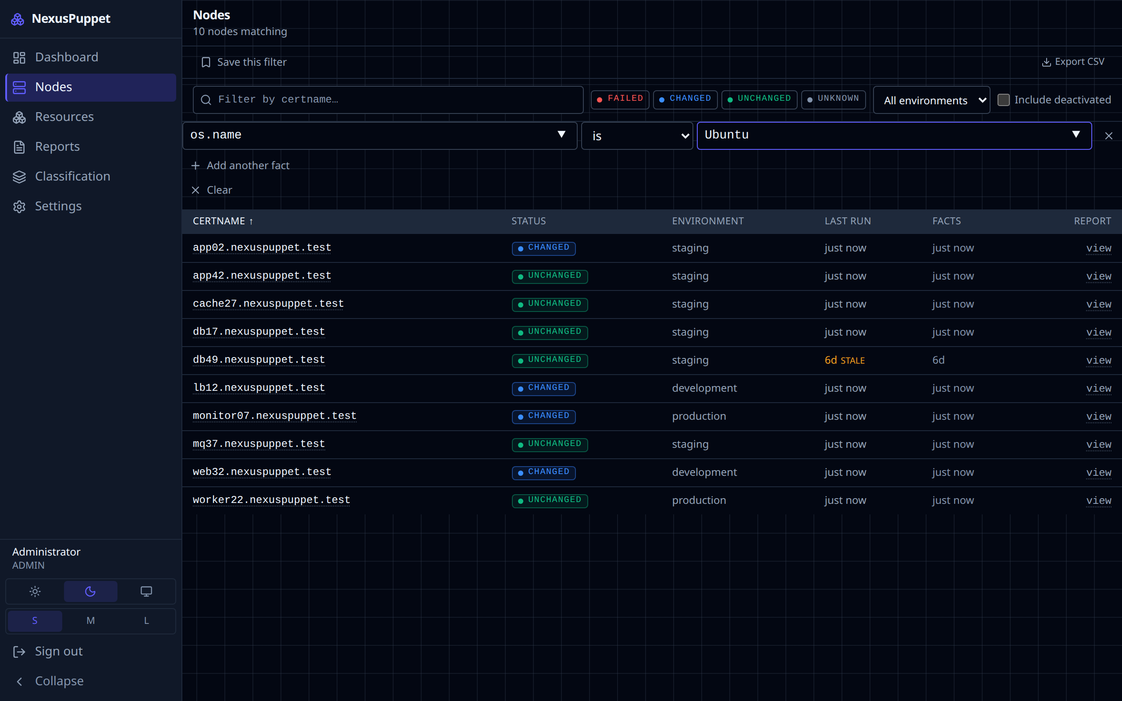Click the Sign out icon

tap(19, 652)
